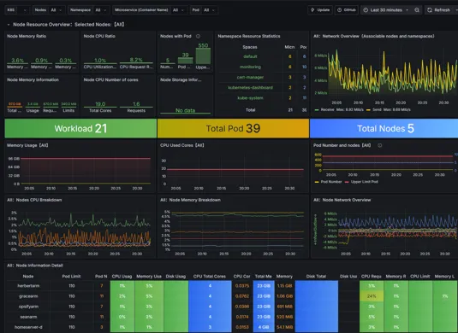Open Memory Usage [All] panel title
This screenshot has width=458, height=333.
27,145
